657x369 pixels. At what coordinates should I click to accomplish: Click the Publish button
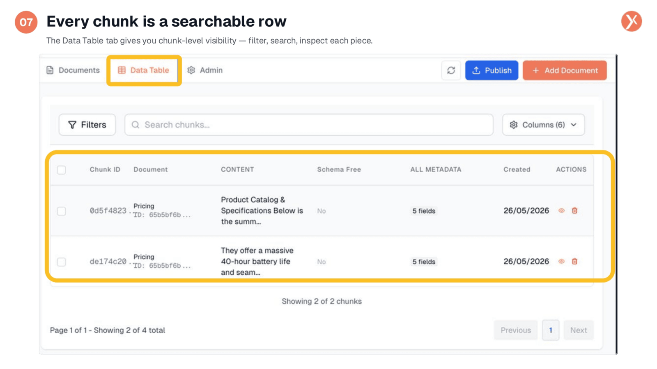[x=492, y=71]
